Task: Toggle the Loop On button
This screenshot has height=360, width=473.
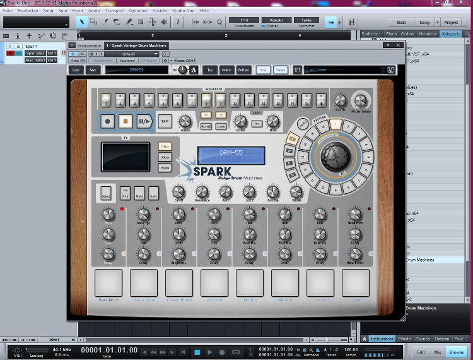Action: [257, 124]
